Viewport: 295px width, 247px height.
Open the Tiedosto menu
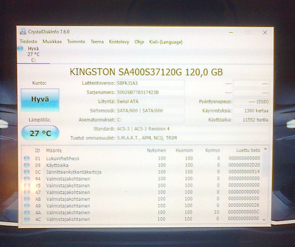click(28, 42)
